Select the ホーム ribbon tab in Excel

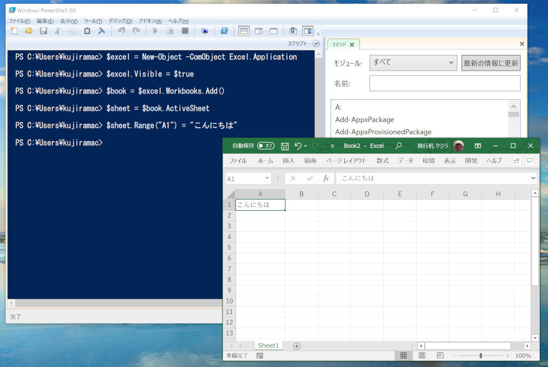265,161
